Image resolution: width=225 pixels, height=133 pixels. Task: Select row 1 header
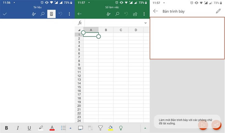[79, 35]
